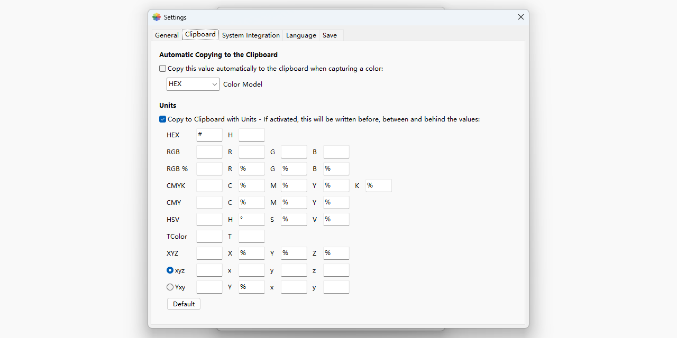Close the Settings dialog
677x338 pixels.
pos(521,17)
